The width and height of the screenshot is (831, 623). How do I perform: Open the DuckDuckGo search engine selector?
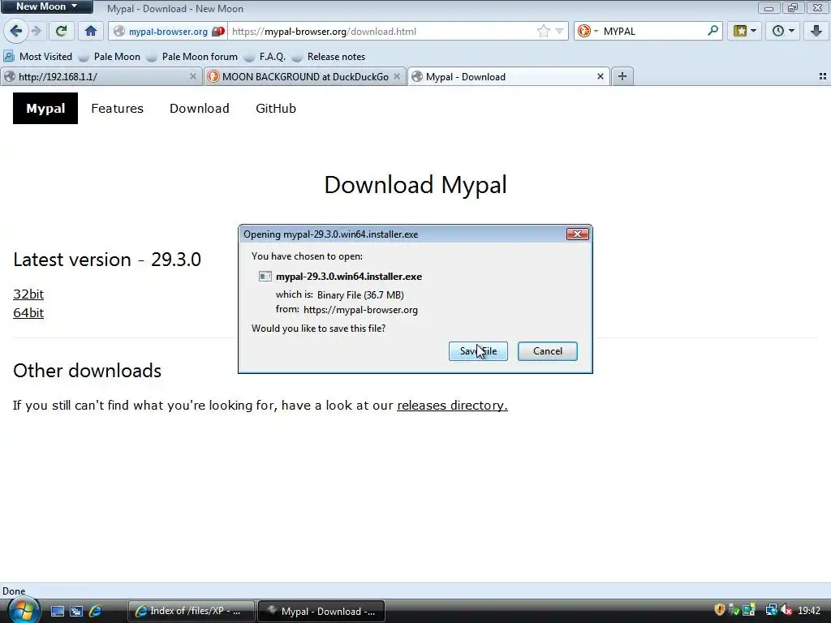[x=588, y=32]
